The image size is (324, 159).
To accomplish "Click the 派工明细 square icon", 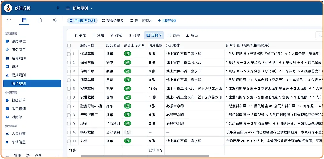I will (7, 109).
